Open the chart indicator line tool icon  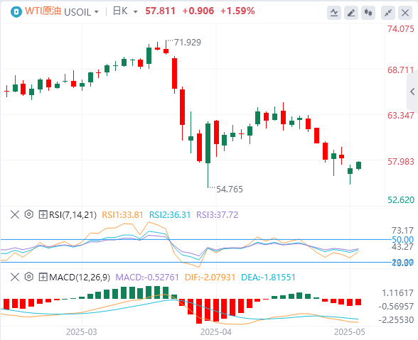tap(334, 13)
